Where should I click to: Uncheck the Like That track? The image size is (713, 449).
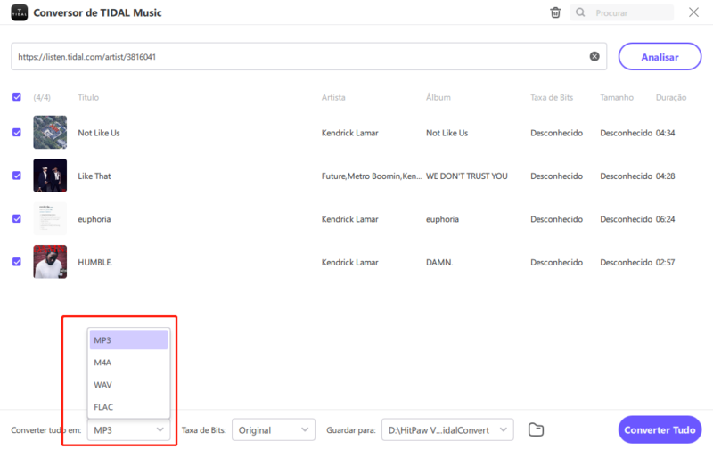coord(17,176)
